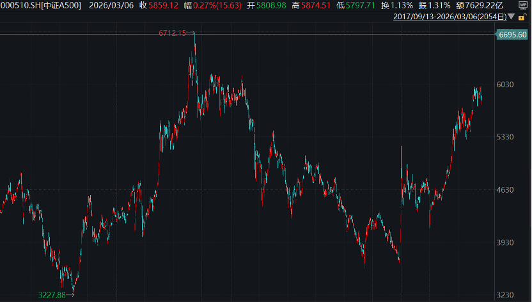
Task: Click the 6695.60 price line tag
Action: (512, 35)
